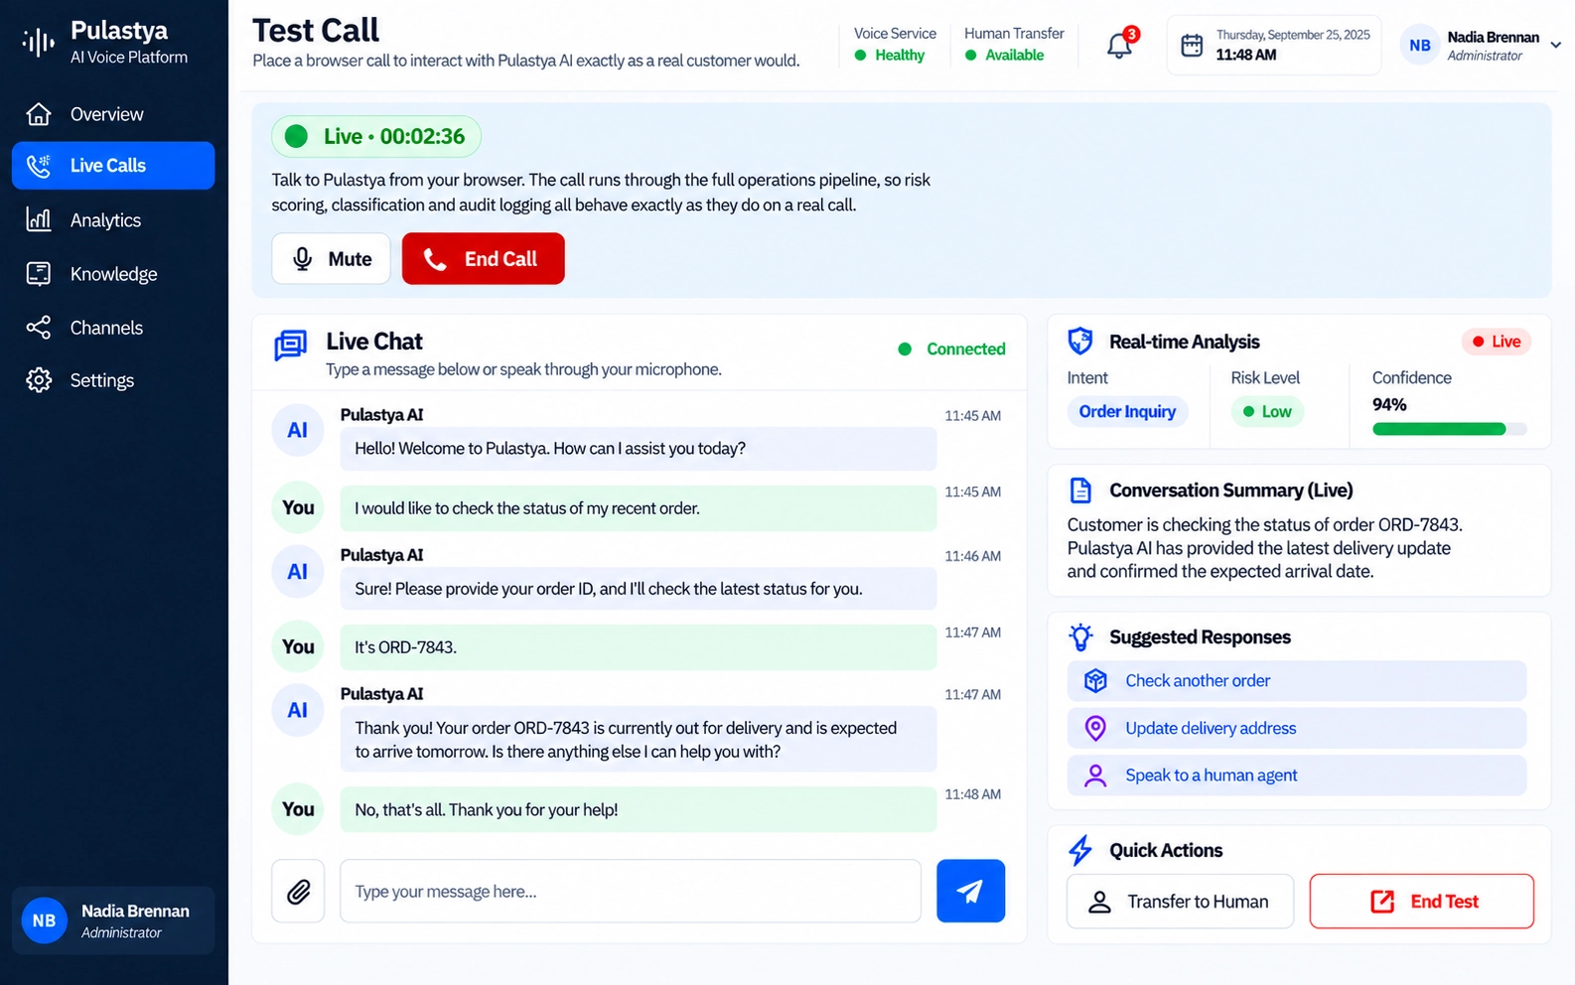Viewport: 1575px width, 985px height.
Task: Click the Live 00:02:36 call timer badge
Action: (376, 136)
